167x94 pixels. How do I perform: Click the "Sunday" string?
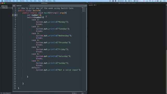point(62,63)
